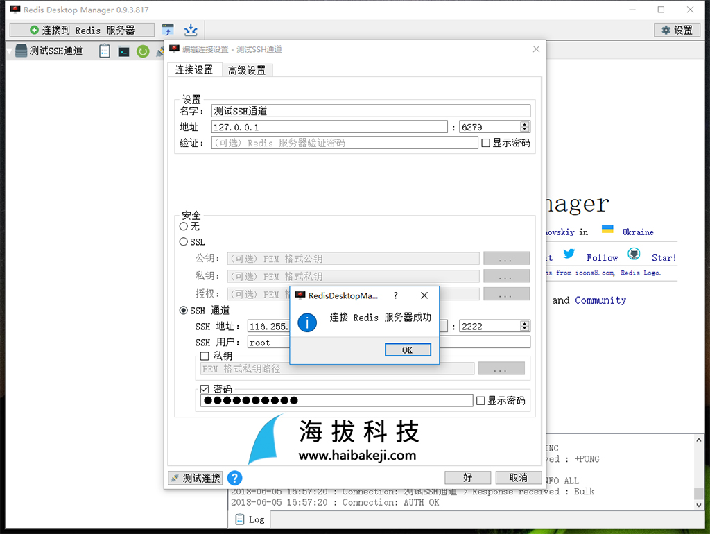Click the Redis port field showing 6379
Image resolution: width=710 pixels, height=534 pixels.
pos(490,128)
